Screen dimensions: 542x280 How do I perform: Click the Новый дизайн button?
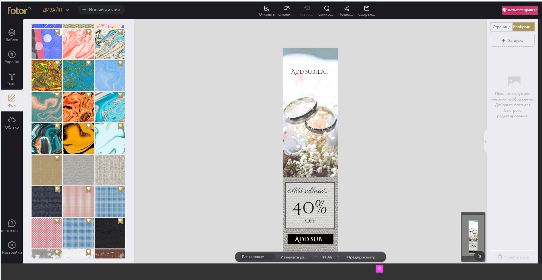[101, 10]
